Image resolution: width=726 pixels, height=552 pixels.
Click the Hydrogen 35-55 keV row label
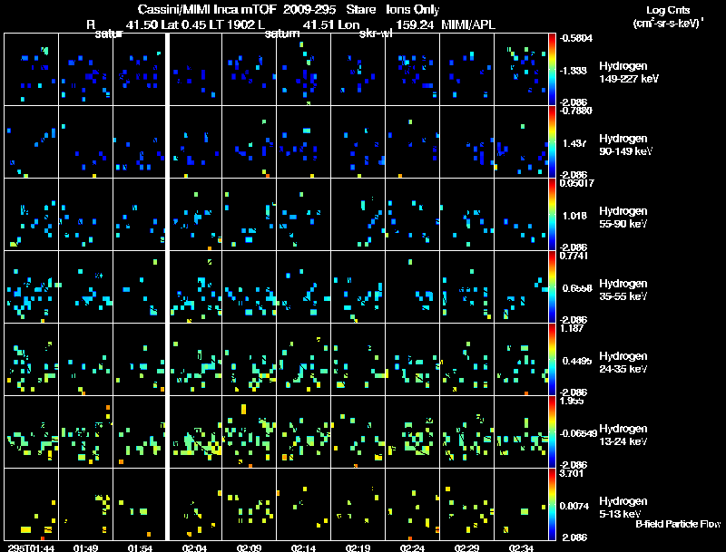point(623,290)
